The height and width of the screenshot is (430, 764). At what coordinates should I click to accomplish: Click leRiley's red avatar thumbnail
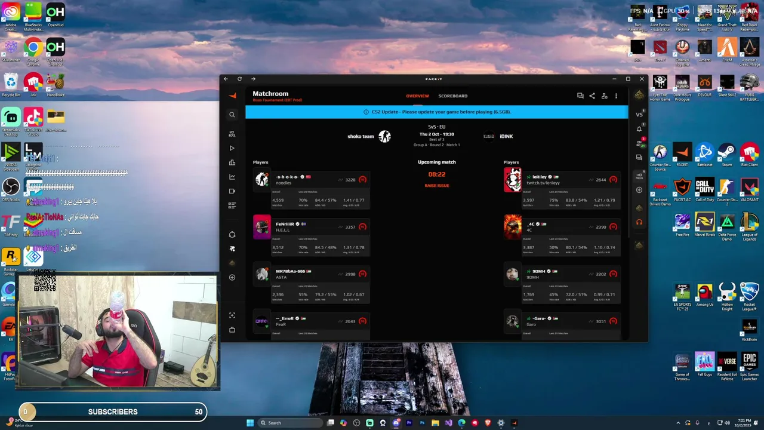(x=512, y=180)
